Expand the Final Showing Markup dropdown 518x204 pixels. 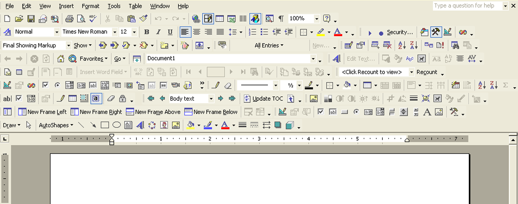[x=69, y=45]
